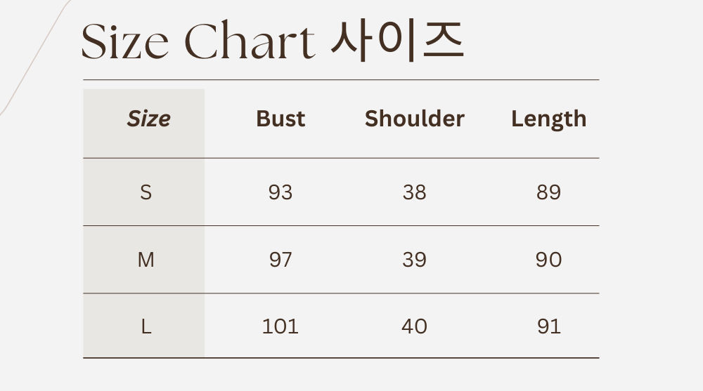Click the Size column header
Screen dimensions: 703x391
coord(148,119)
